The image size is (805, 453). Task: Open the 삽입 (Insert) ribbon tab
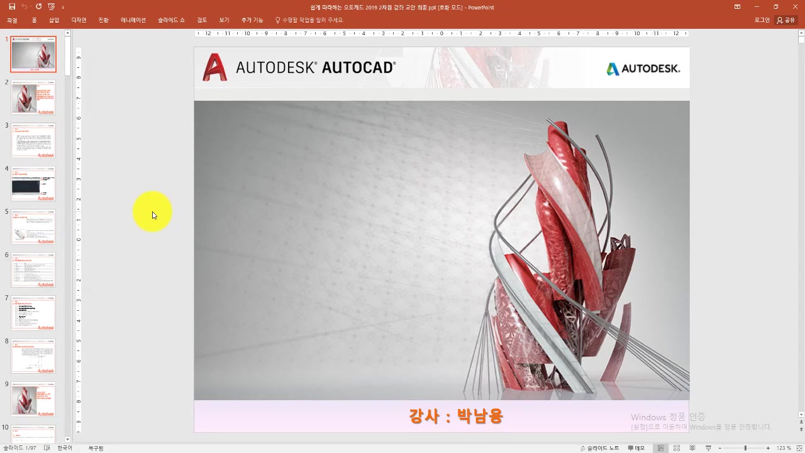click(x=54, y=20)
